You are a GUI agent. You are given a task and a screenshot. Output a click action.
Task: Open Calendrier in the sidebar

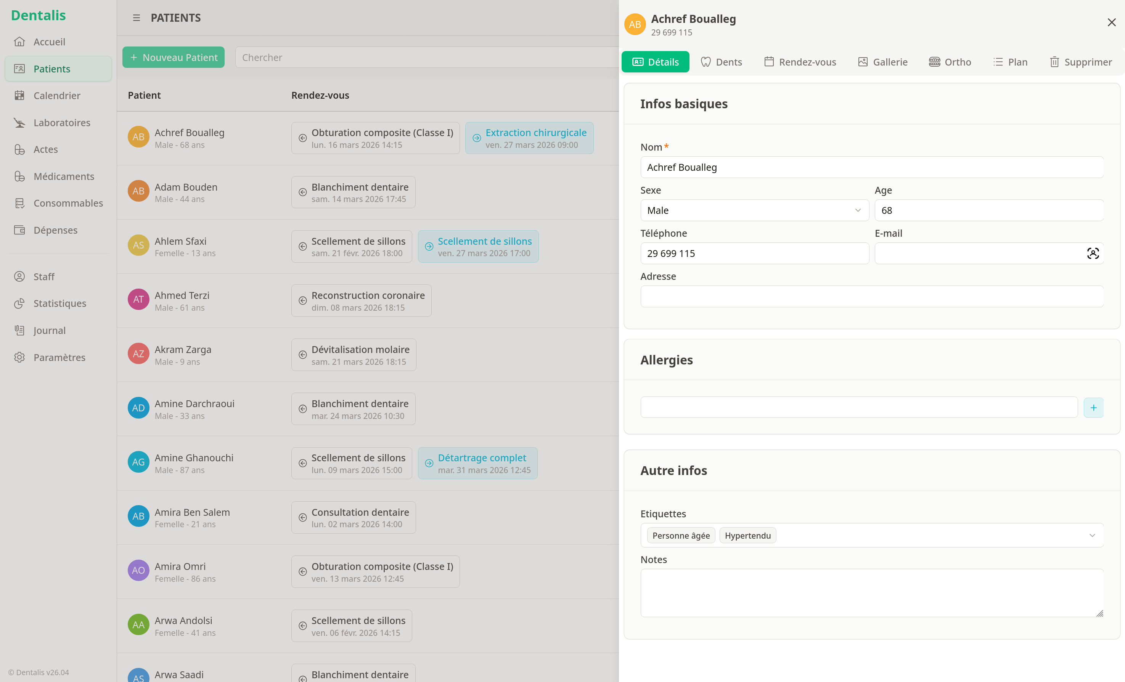coord(56,95)
